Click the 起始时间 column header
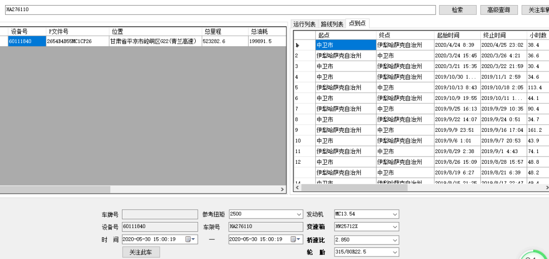The width and height of the screenshot is (549, 259). pyautogui.click(x=457, y=35)
